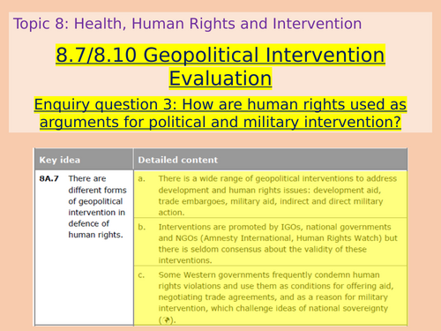The height and width of the screenshot is (331, 441).
Task: Click 'arguments for political and military intervention?' line
Action: (220, 122)
